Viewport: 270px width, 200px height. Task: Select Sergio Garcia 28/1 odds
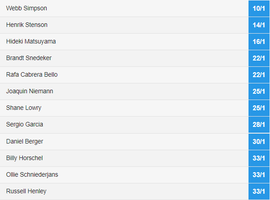(x=259, y=125)
